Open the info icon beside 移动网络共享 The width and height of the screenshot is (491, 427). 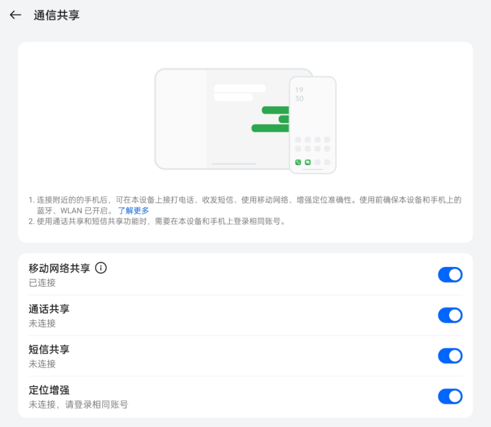coord(101,268)
